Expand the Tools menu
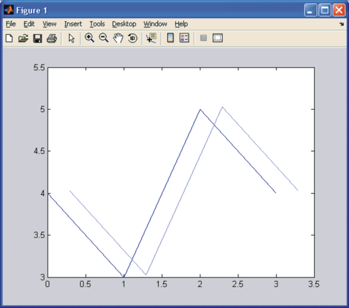 click(97, 24)
